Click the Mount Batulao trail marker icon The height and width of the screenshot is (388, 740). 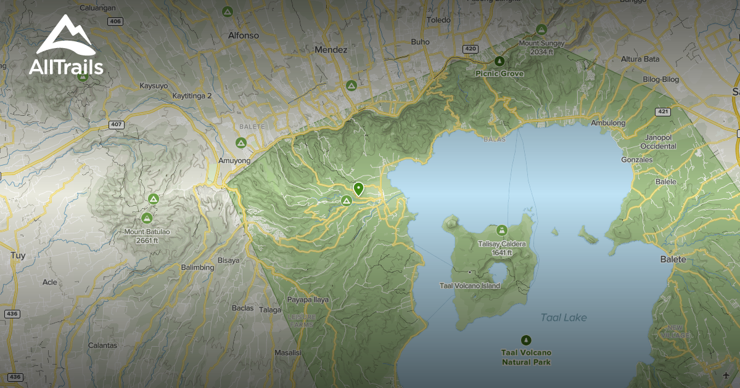pos(147,218)
